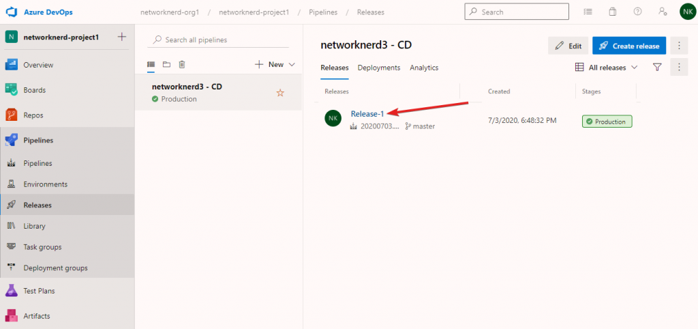
Task: Click the Releases column header
Action: (337, 91)
